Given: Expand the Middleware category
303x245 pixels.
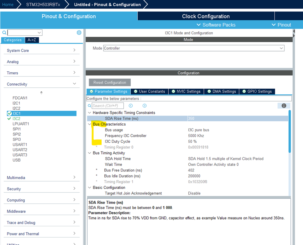Looking at the screenshot, I should coord(42,211).
